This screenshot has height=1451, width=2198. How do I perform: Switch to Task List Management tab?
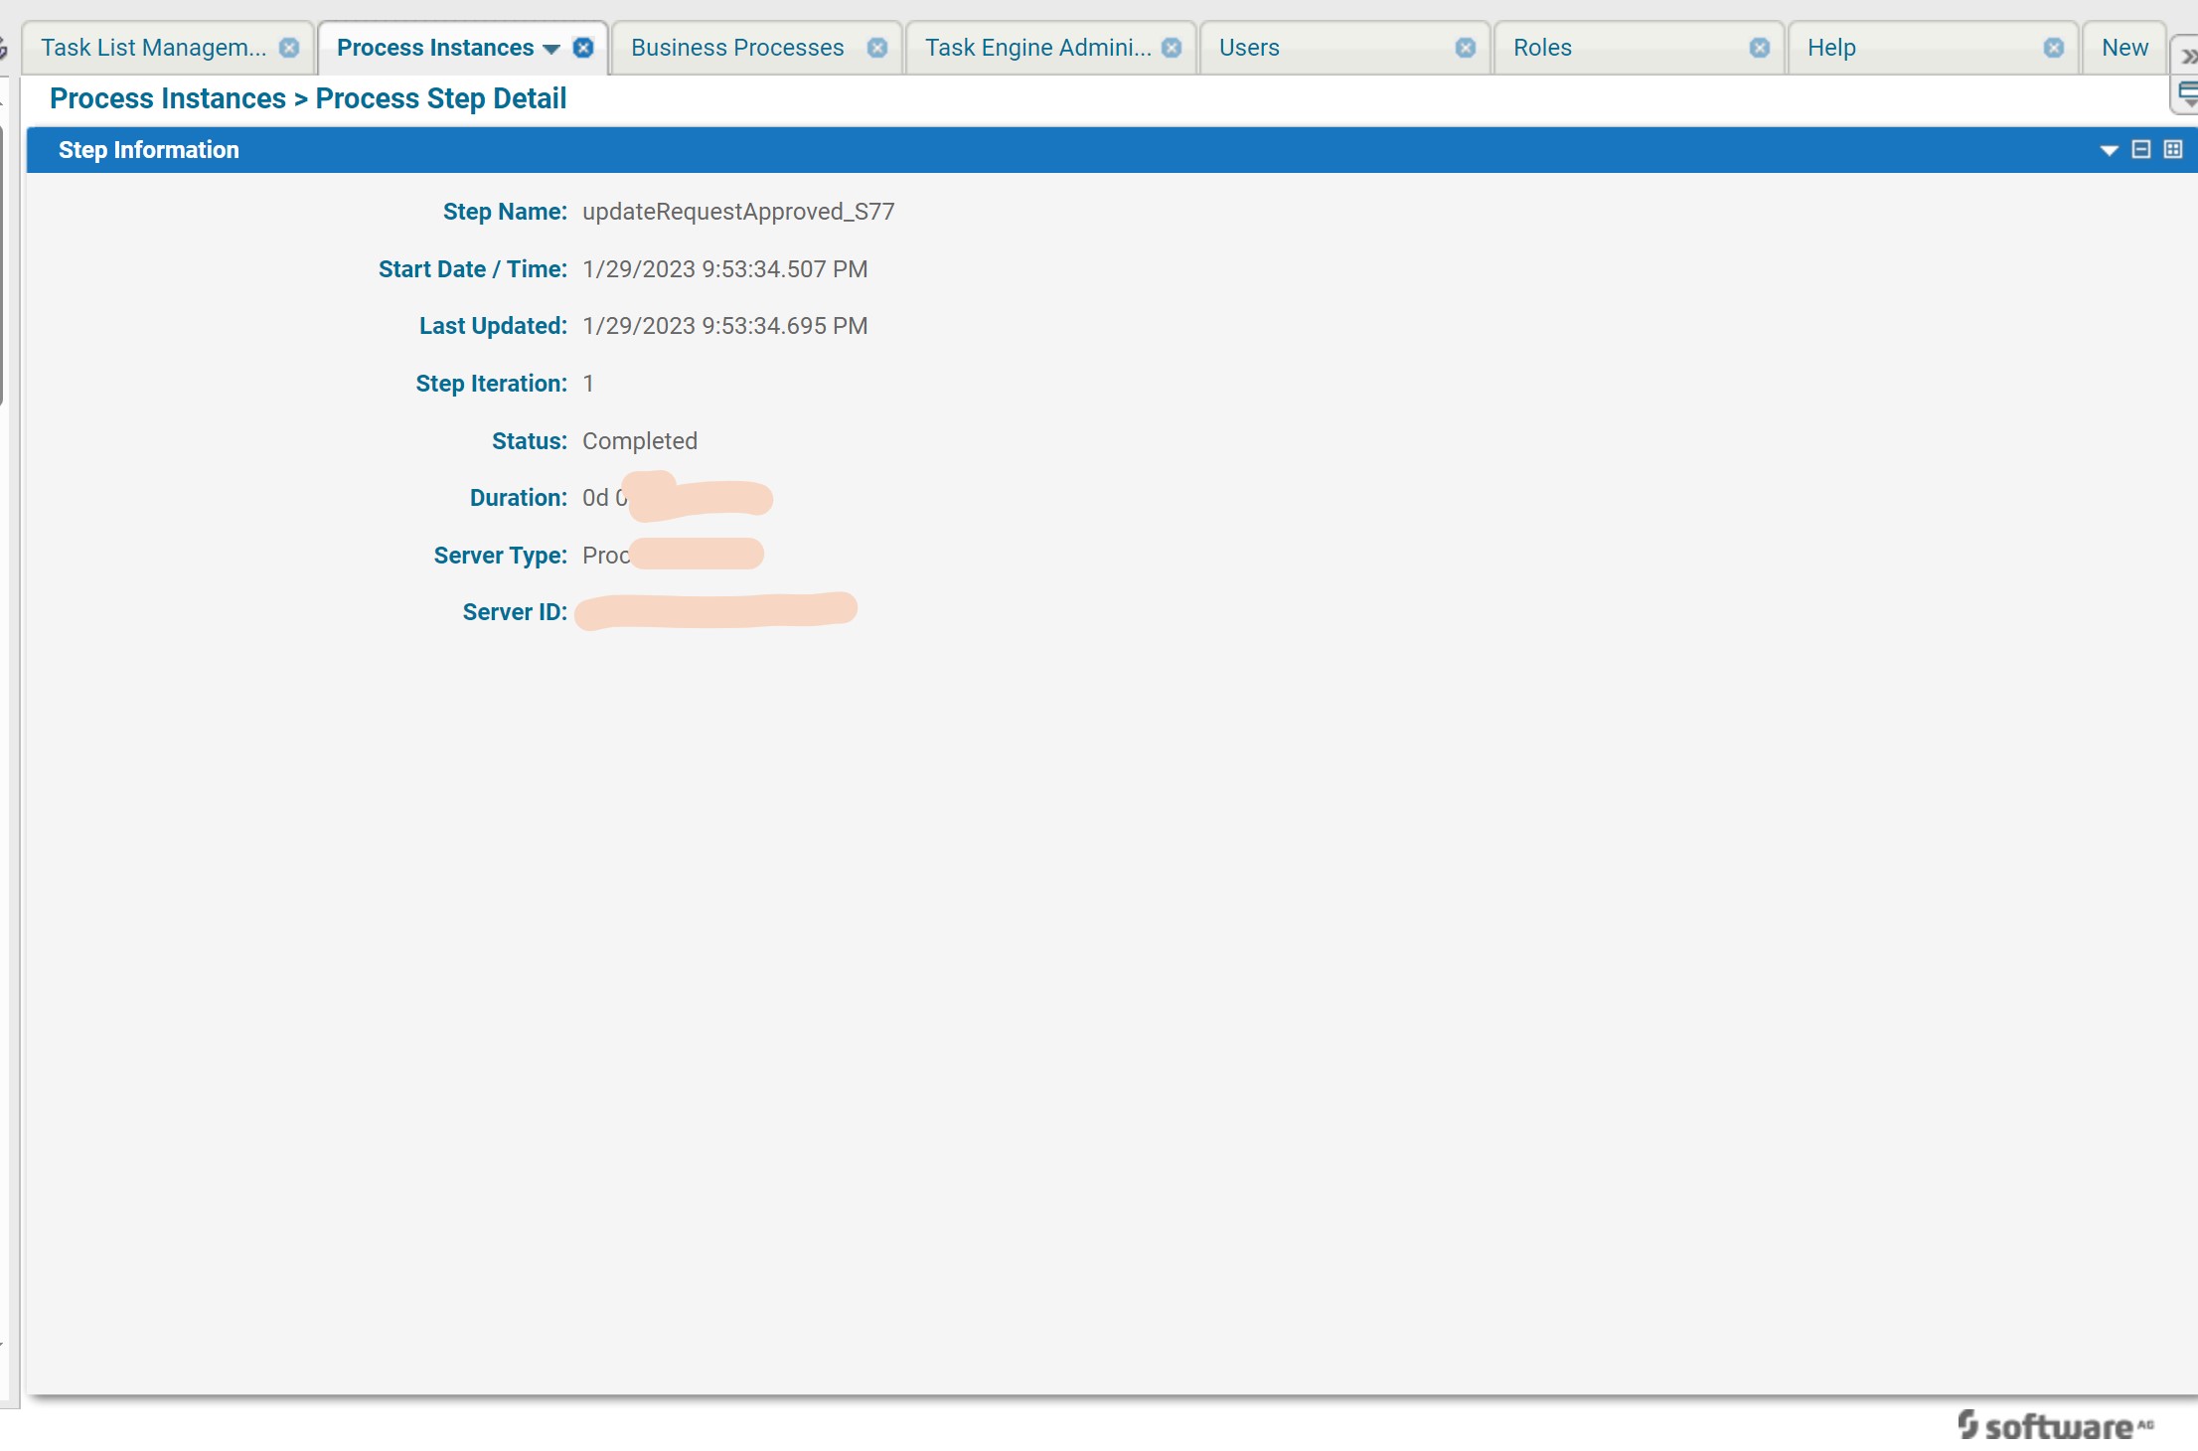point(154,48)
